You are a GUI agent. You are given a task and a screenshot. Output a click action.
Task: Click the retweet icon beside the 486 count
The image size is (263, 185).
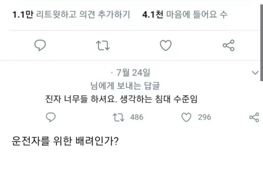tap(119, 117)
